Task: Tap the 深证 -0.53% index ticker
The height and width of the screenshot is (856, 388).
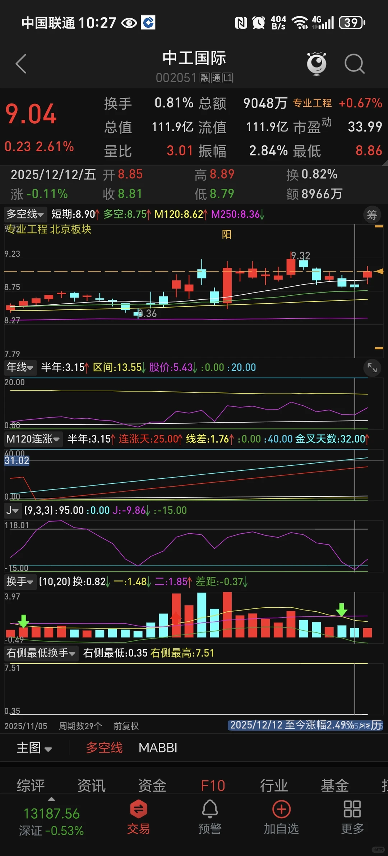Action: pyautogui.click(x=51, y=830)
